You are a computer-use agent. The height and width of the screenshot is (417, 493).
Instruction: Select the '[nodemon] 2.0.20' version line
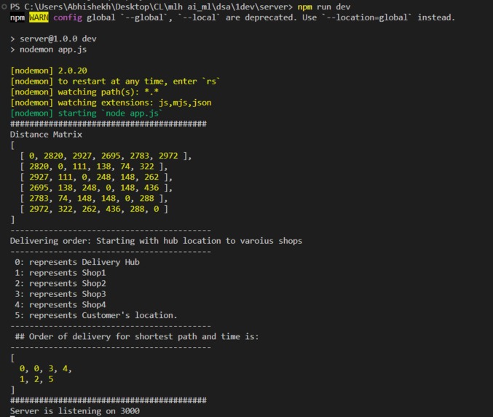pos(49,71)
